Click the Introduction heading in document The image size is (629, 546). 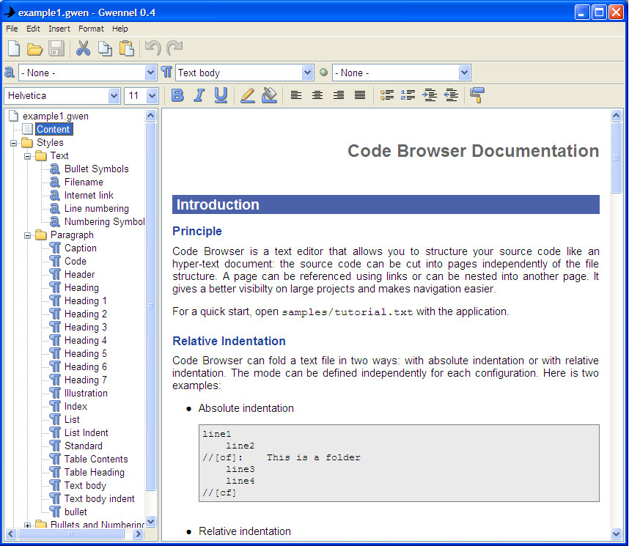218,204
